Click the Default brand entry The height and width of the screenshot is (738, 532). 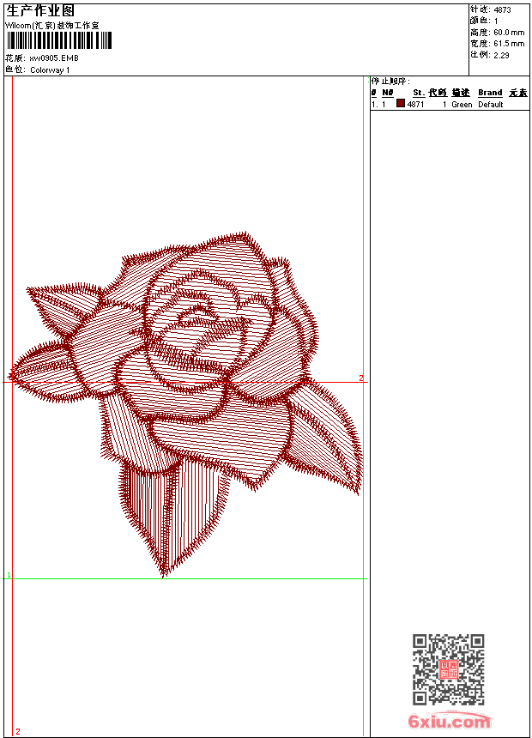coord(491,105)
